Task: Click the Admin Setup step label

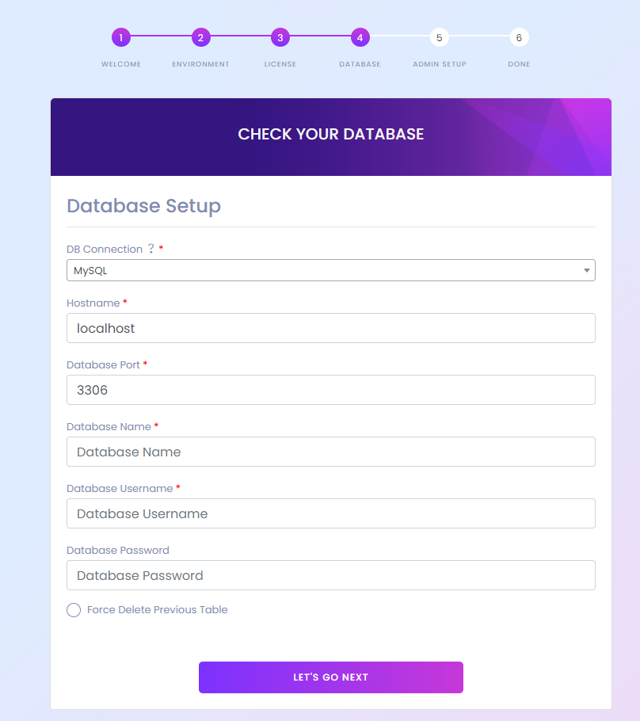Action: (440, 64)
